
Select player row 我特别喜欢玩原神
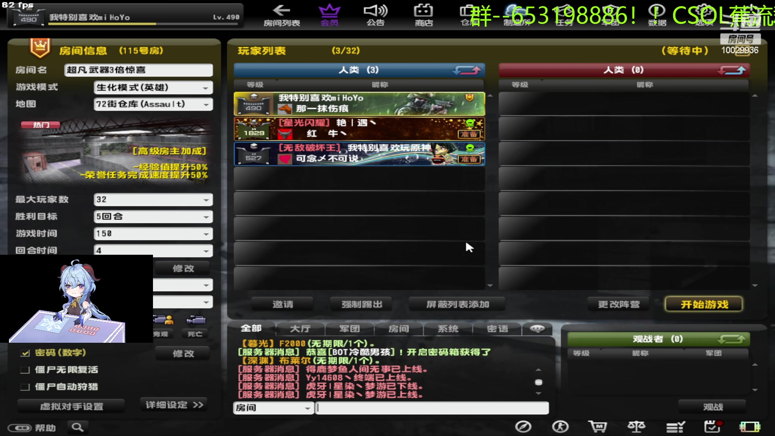coord(359,154)
